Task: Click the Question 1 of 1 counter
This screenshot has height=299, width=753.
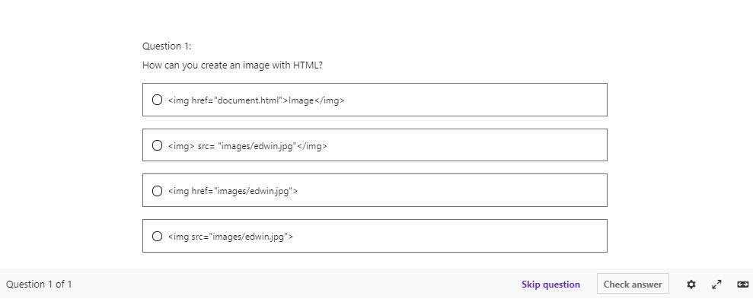Action: point(39,284)
